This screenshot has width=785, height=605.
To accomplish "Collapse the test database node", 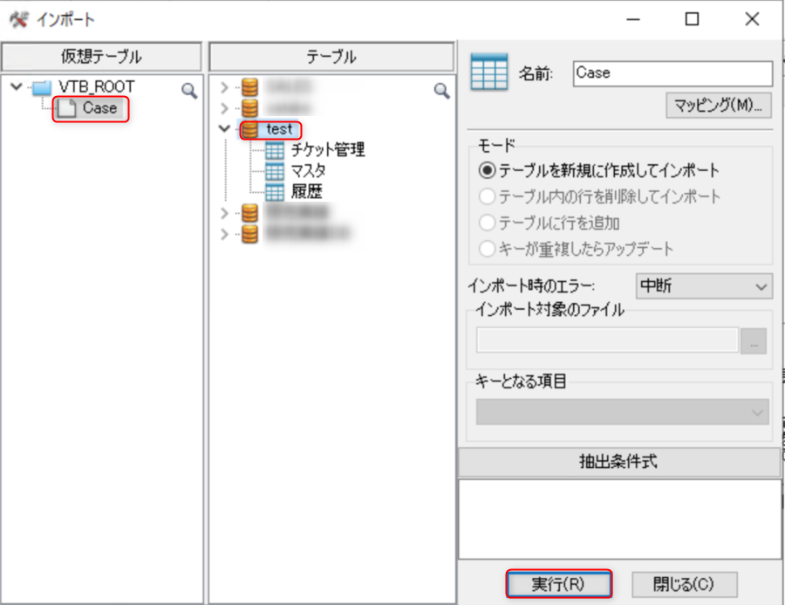I will 225,129.
